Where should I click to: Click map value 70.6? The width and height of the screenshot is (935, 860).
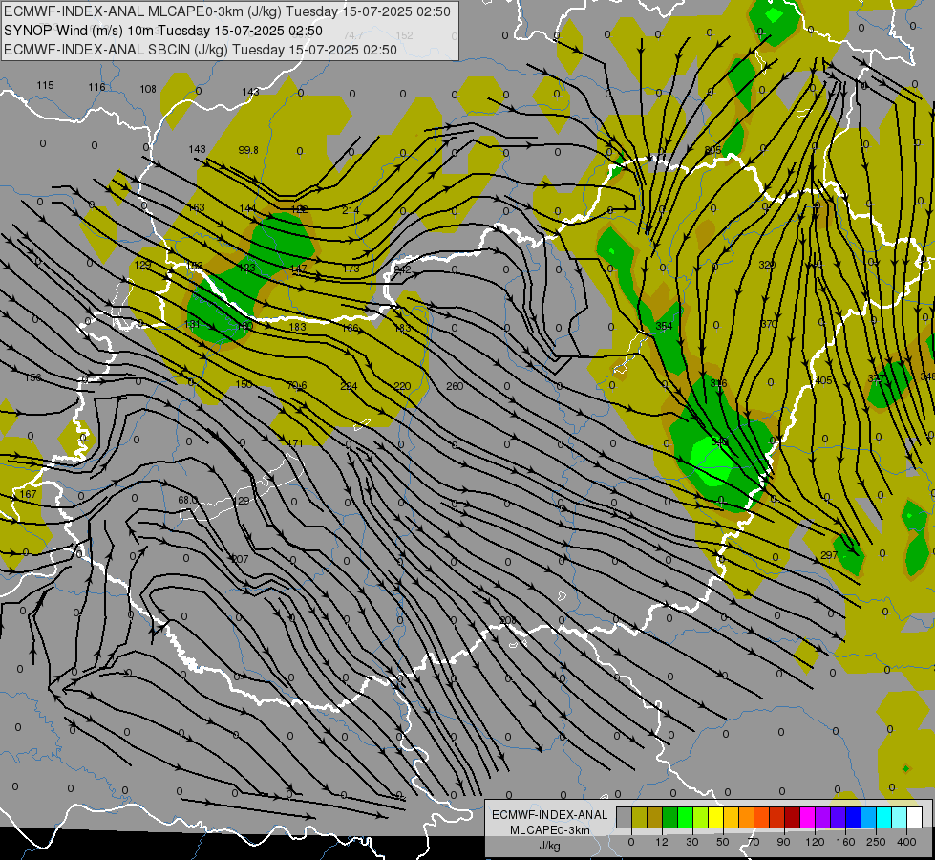point(296,385)
